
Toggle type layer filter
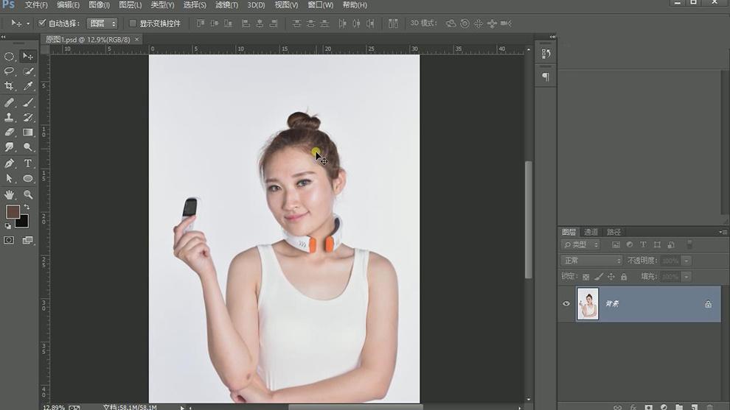[643, 244]
